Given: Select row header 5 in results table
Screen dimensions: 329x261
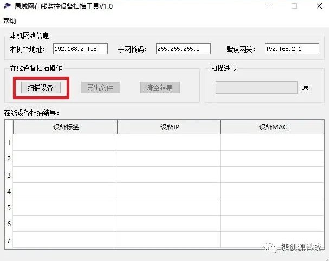Looking at the screenshot, I should [x=9, y=207].
